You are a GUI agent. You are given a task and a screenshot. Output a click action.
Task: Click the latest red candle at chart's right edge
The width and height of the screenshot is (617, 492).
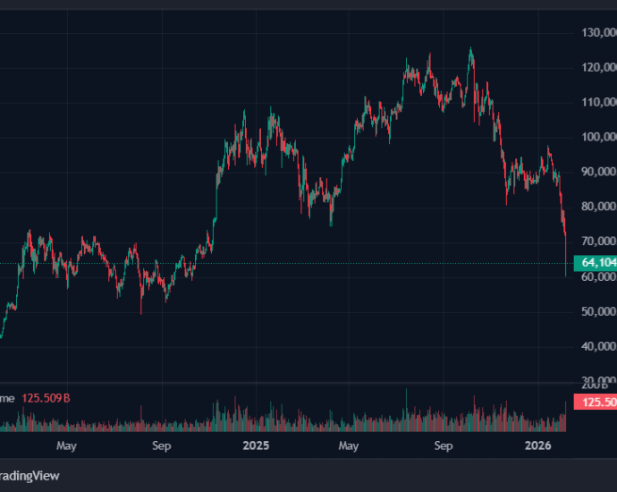pos(566,250)
